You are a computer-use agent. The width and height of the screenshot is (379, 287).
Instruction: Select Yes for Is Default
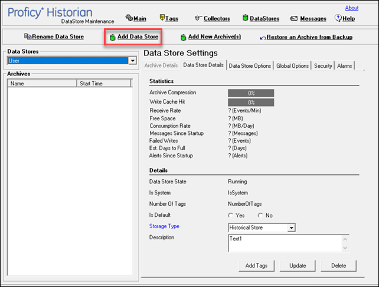231,215
